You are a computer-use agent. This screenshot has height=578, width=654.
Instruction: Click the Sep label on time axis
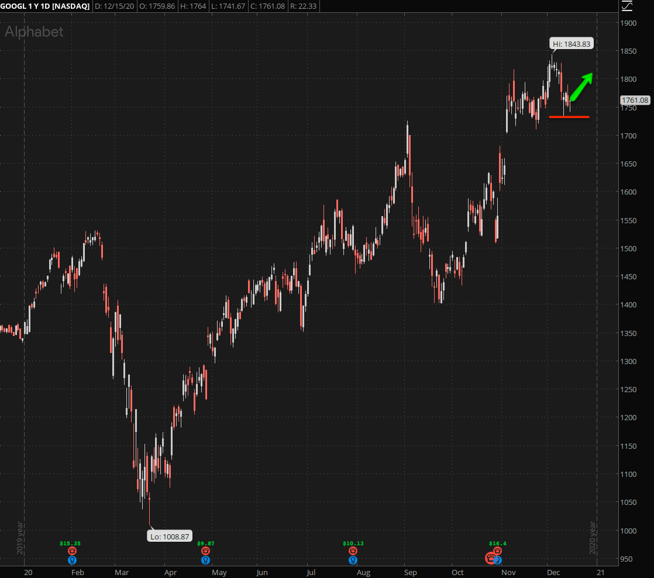[x=411, y=573]
